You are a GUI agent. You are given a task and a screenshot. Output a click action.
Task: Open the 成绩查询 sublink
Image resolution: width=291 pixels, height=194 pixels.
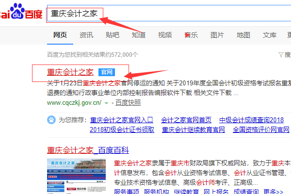(246, 192)
